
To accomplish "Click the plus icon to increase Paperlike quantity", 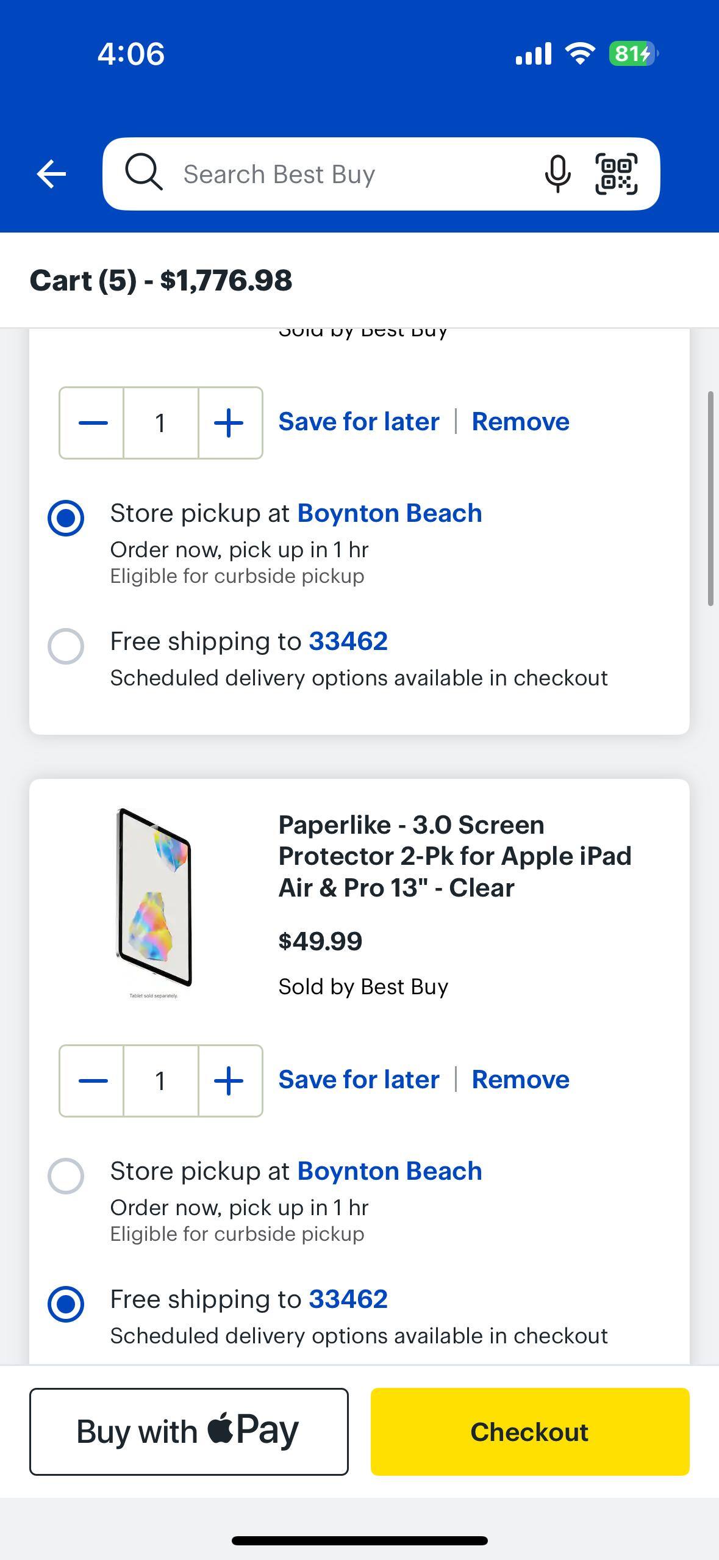I will pos(229,1079).
